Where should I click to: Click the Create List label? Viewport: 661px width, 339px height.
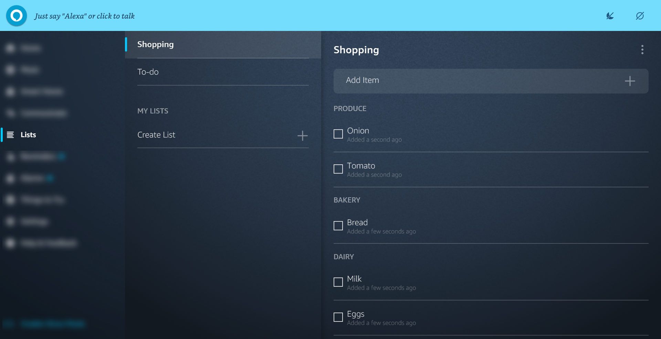click(x=156, y=135)
